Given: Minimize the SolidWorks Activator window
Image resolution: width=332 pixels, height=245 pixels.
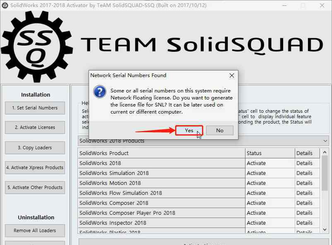Looking at the screenshot, I should (284, 5).
